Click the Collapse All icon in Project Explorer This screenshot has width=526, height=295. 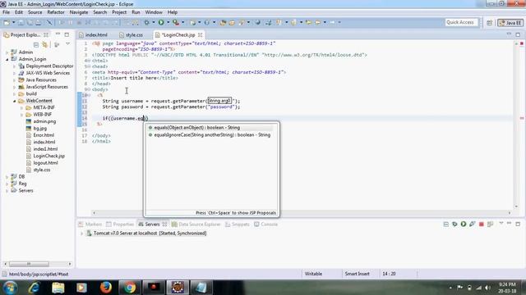tap(36, 44)
